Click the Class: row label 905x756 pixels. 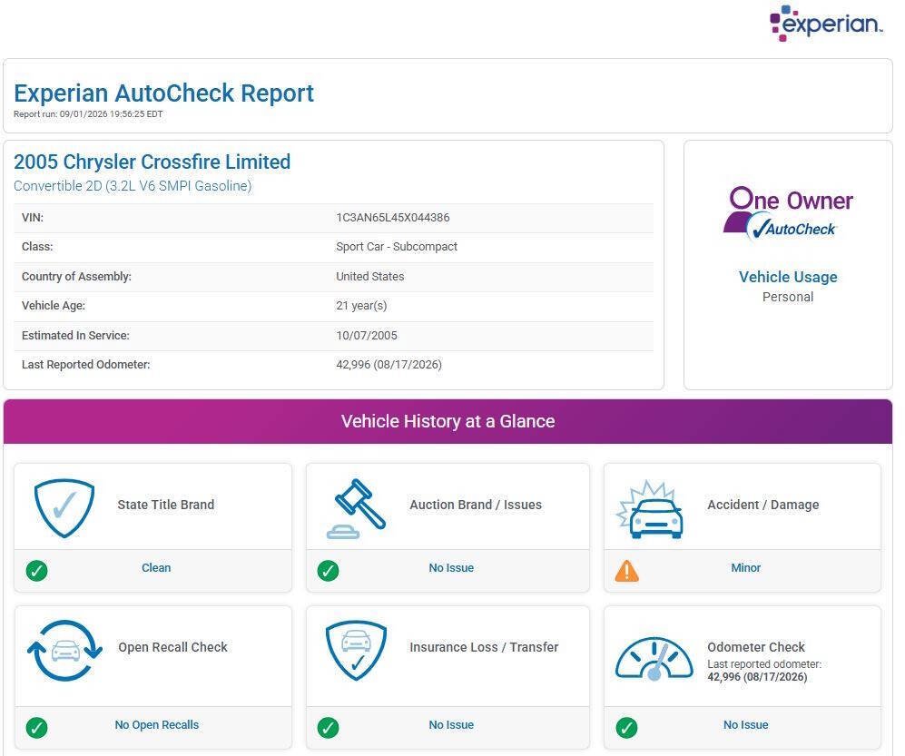coord(37,247)
